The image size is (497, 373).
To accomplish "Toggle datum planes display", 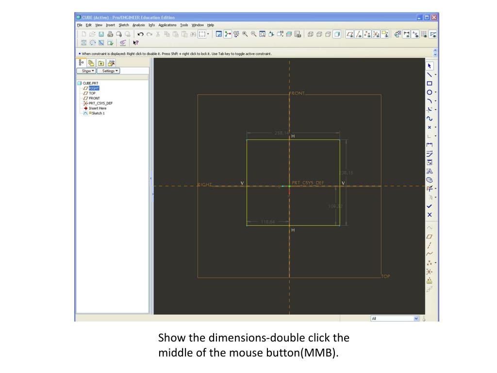I will click(x=350, y=34).
